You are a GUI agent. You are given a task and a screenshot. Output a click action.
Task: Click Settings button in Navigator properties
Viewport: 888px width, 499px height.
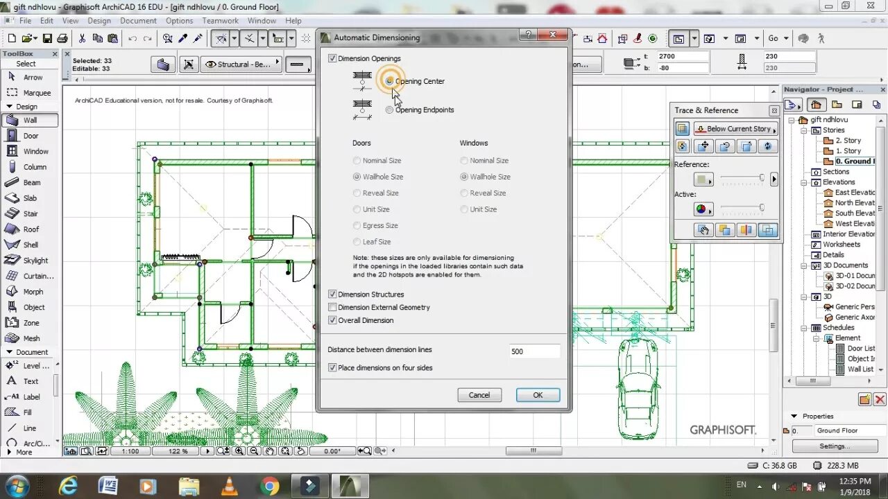click(834, 446)
